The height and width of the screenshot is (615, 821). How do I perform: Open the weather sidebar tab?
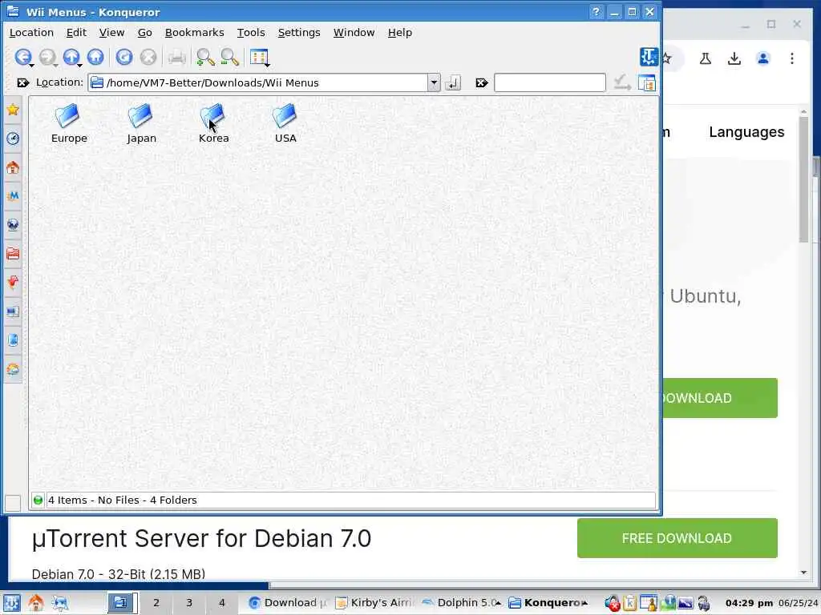pyautogui.click(x=13, y=369)
